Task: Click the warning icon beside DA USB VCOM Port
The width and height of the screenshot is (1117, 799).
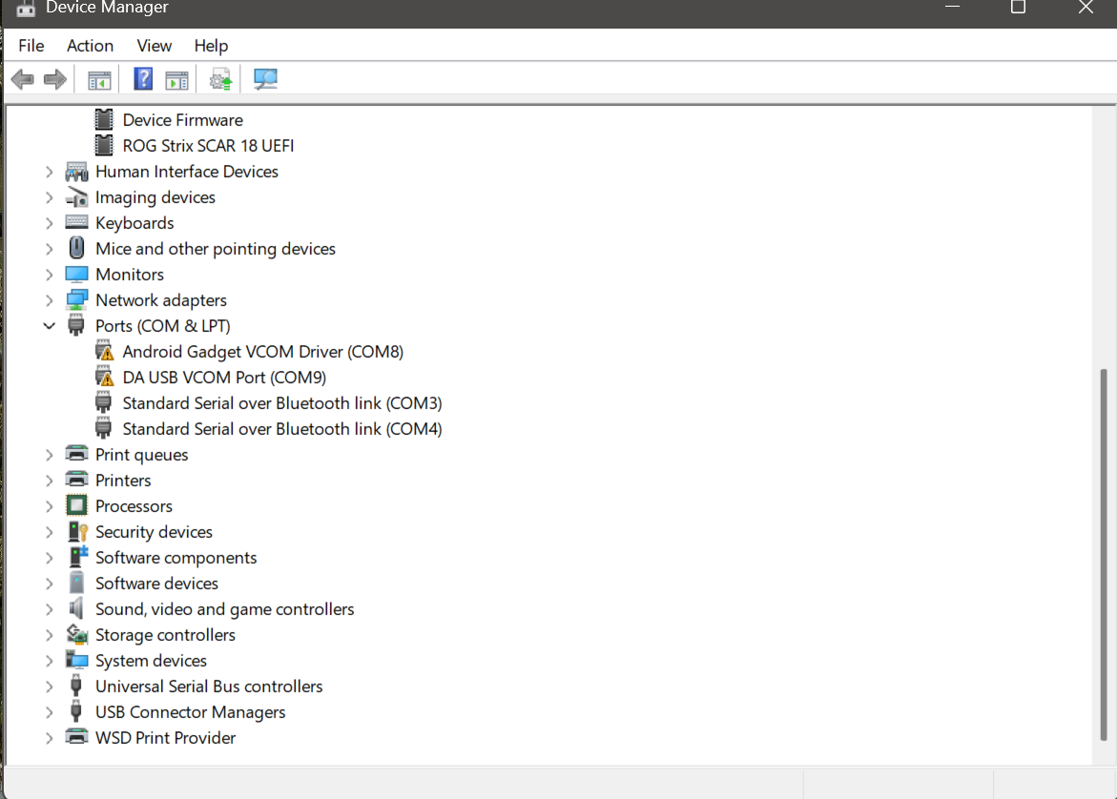Action: tap(105, 378)
